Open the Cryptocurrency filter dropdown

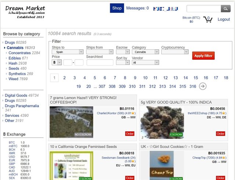[x=174, y=52]
